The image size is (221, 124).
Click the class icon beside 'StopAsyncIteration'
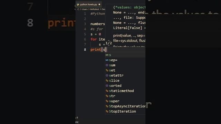pyautogui.click(x=107, y=106)
